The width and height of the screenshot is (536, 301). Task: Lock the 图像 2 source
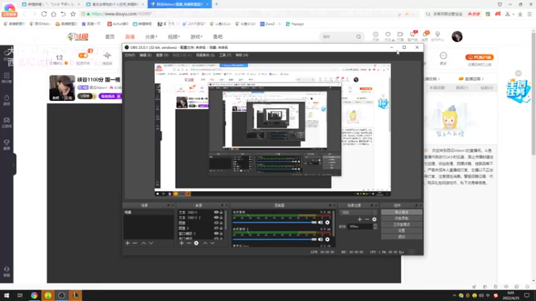pyautogui.click(x=221, y=228)
